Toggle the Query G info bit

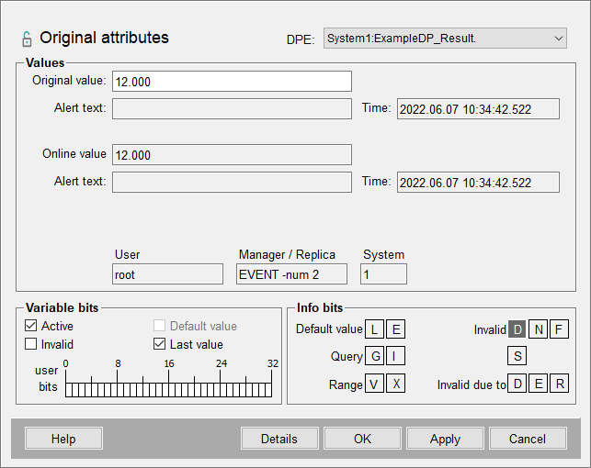(x=375, y=356)
